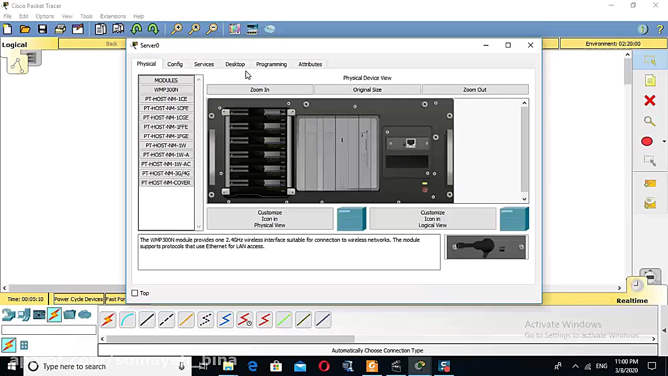This screenshot has width=668, height=376.
Task: Select the Place Note tool
Action: 650,80
